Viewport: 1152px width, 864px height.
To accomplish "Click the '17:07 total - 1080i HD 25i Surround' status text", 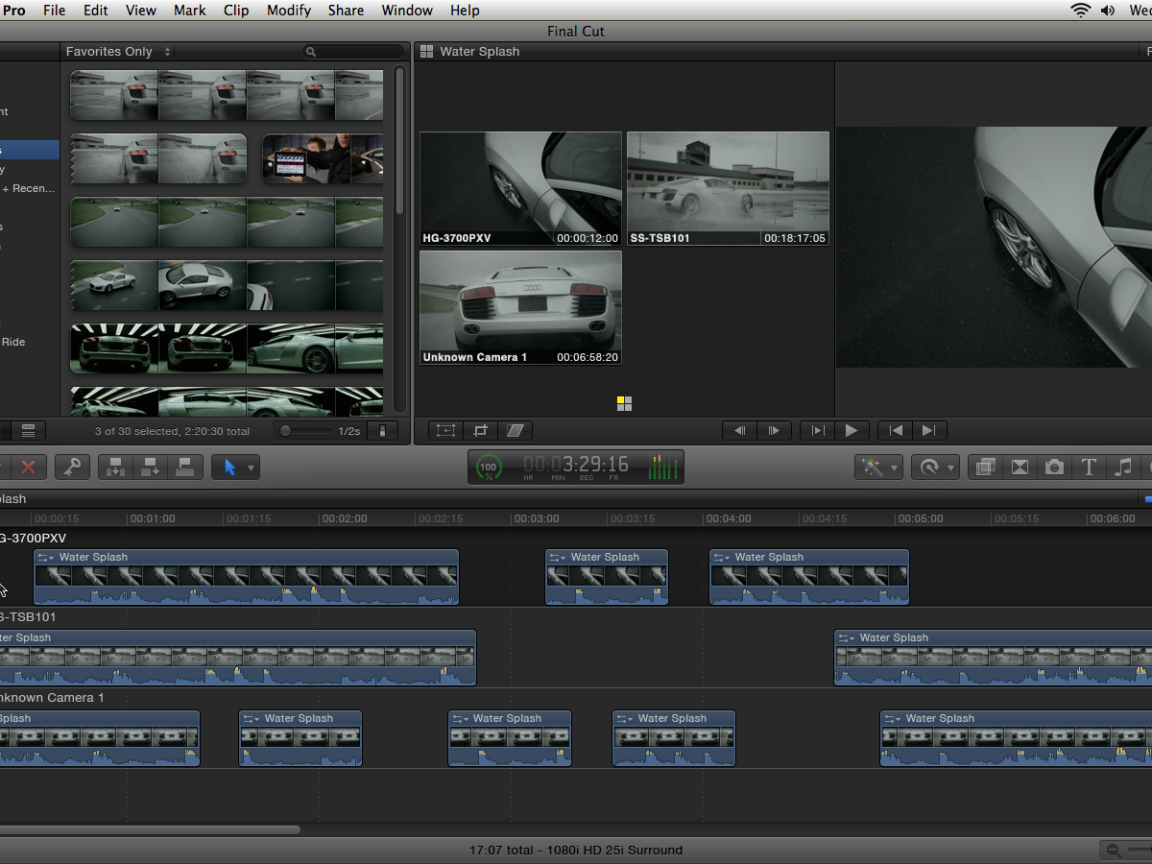I will (576, 851).
